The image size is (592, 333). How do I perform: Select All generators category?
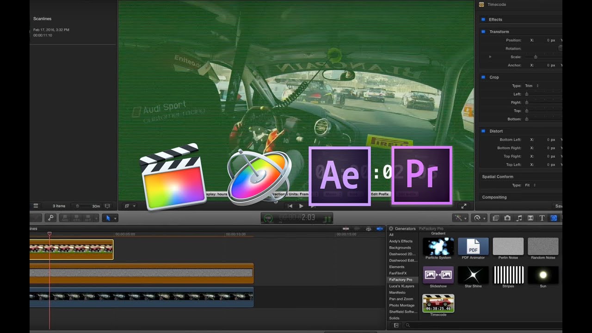(x=391, y=235)
